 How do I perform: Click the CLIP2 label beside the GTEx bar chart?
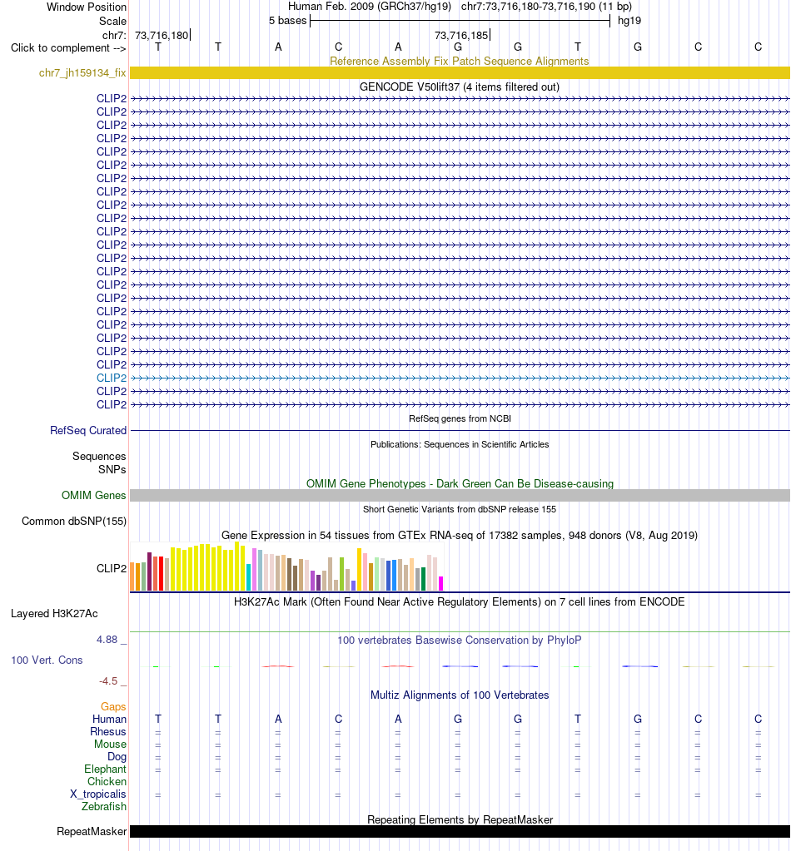pos(112,568)
